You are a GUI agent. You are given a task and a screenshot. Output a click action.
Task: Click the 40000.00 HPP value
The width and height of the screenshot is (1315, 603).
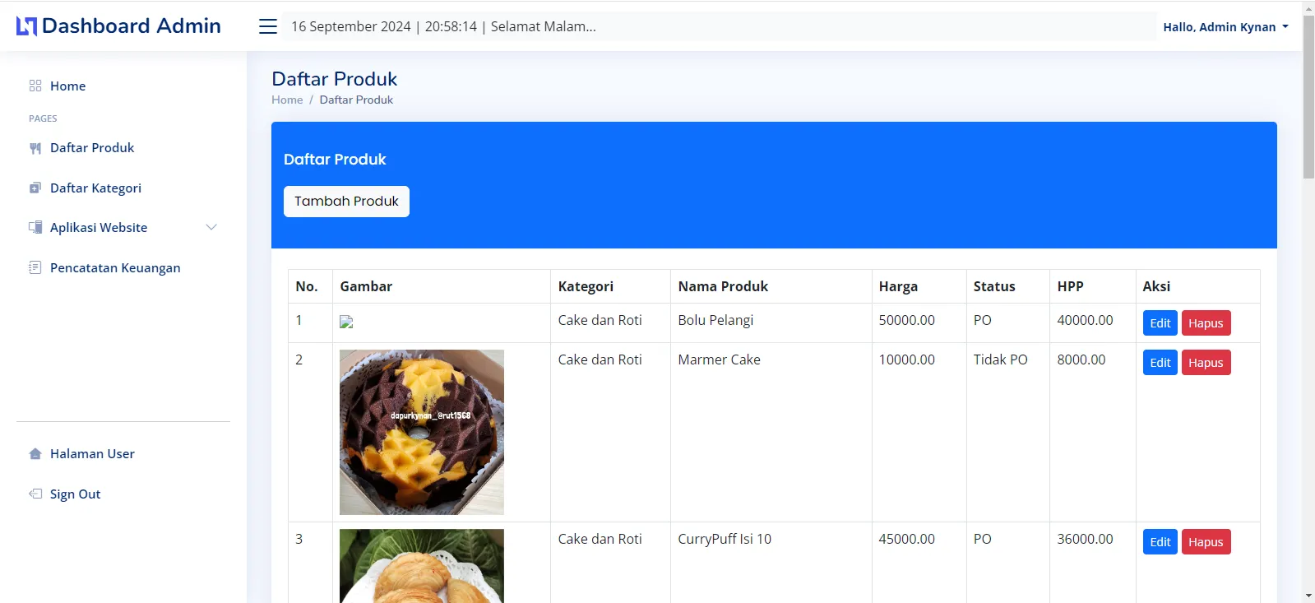pos(1085,320)
